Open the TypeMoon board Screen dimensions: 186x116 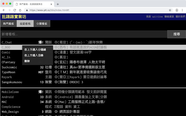coord(8,72)
